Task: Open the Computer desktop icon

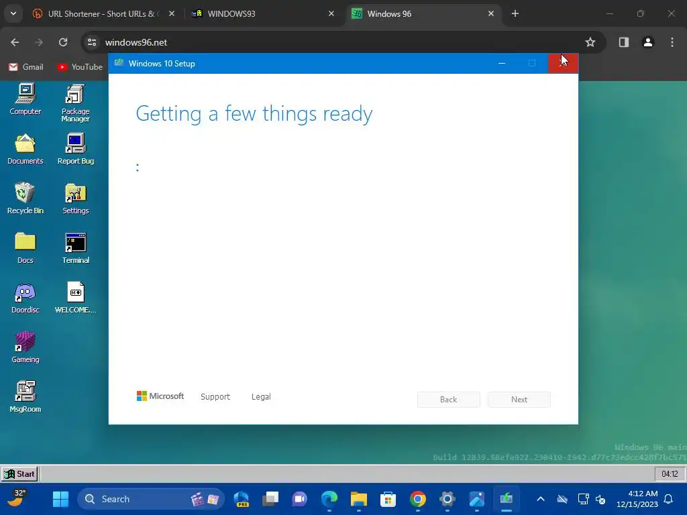Action: point(25,99)
